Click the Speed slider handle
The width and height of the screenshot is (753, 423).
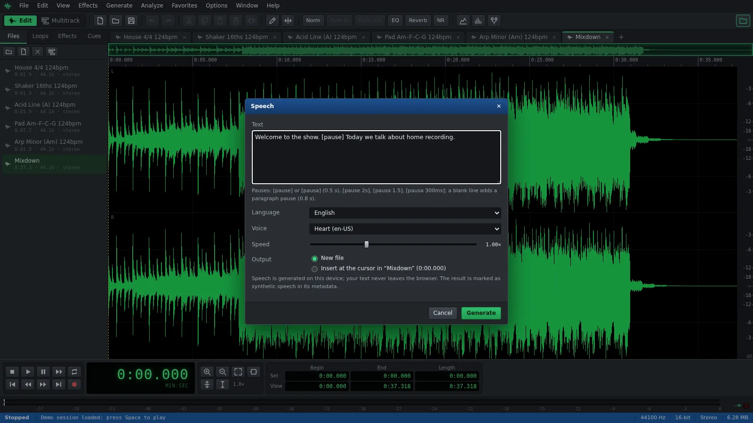(x=367, y=244)
